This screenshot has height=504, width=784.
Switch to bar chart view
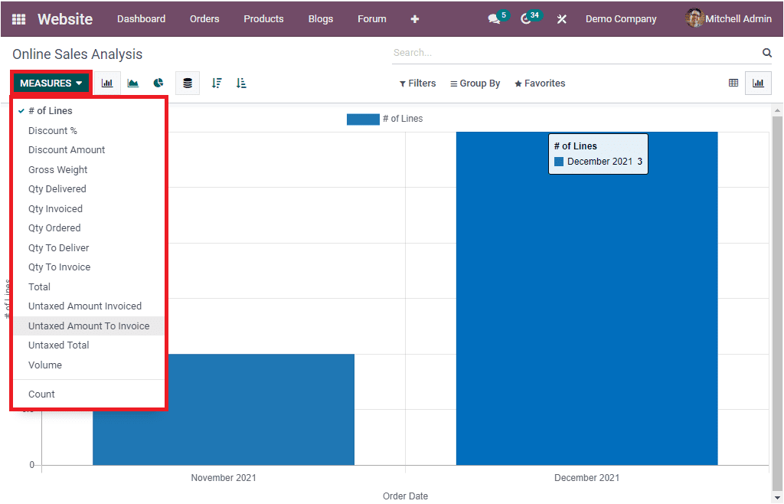click(107, 83)
